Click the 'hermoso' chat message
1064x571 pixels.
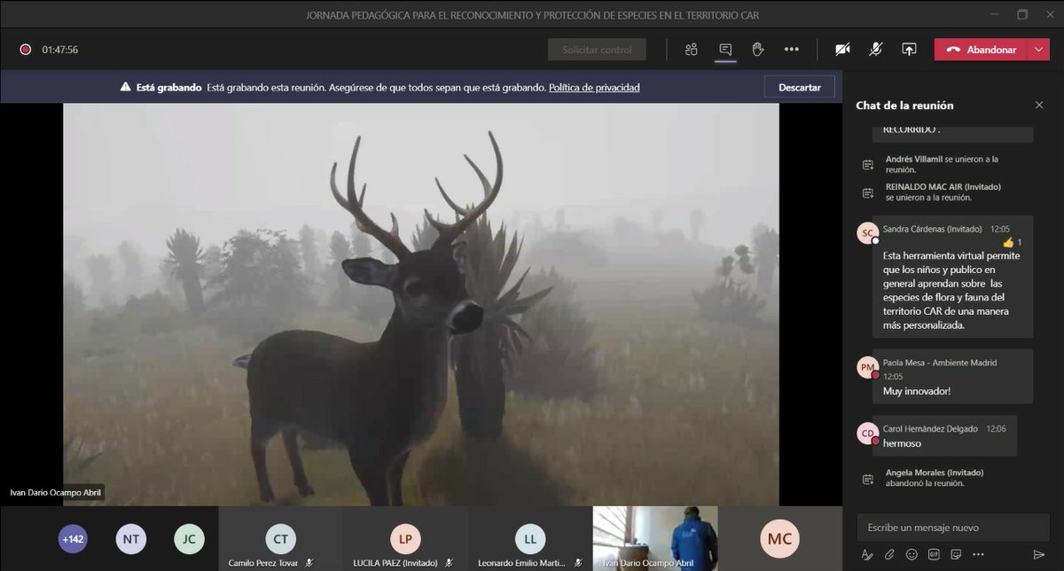(902, 442)
